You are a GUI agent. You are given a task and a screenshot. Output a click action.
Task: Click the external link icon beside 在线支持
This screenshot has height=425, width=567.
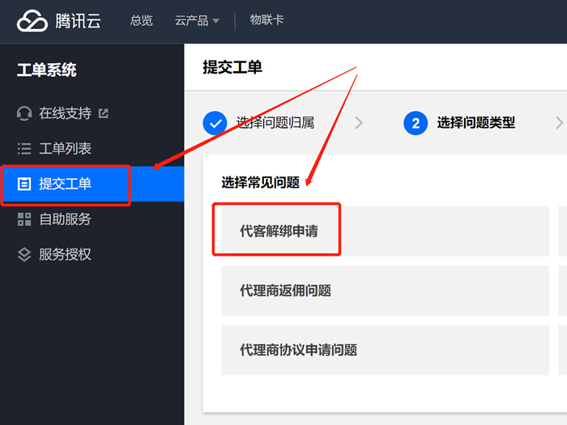pyautogui.click(x=103, y=113)
